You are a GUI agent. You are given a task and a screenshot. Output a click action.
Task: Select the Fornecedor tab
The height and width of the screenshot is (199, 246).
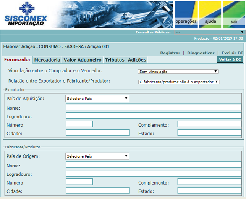18,60
